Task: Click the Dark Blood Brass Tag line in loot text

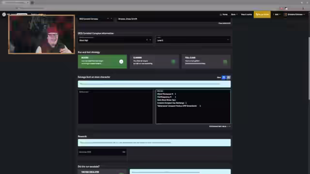Action: point(167,100)
